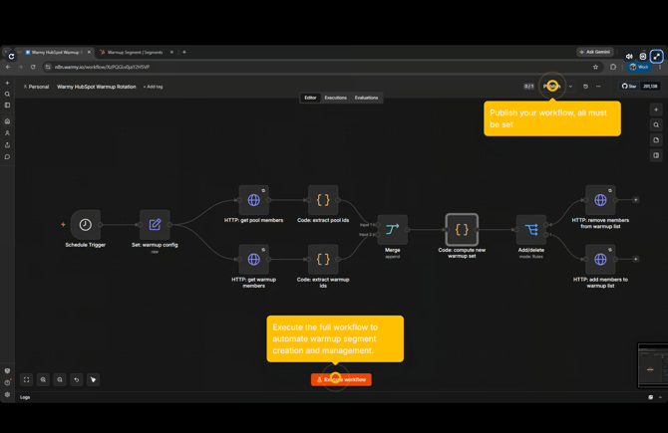
Task: Select the HTTP: get warmup members node
Action: click(x=254, y=259)
